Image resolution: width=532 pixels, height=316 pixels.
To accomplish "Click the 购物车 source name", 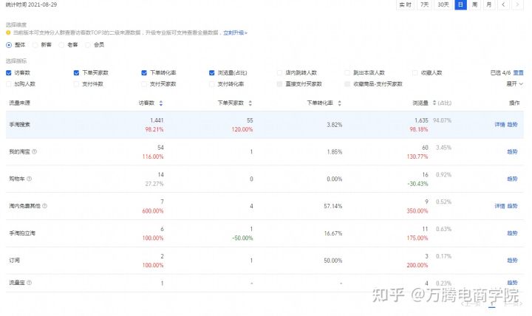I will 17,179.
